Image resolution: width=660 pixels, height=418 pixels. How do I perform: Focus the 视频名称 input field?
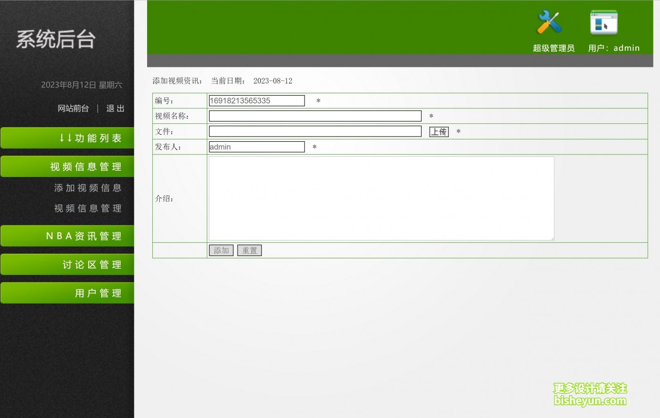315,116
